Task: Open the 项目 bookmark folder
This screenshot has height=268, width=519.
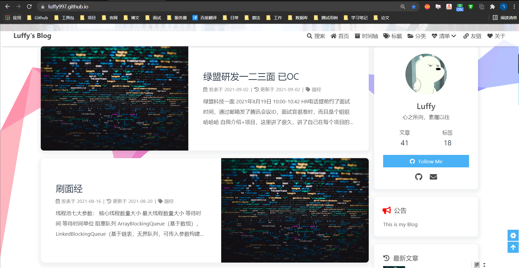Action: click(x=88, y=18)
